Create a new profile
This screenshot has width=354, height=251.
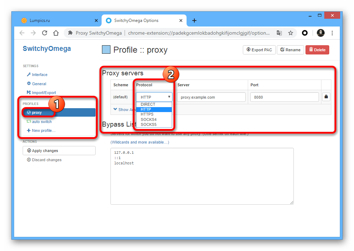click(x=41, y=130)
